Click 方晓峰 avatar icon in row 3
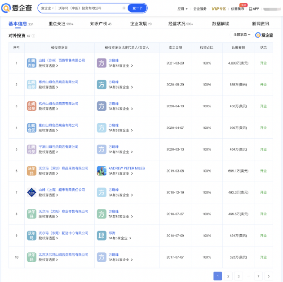 click(x=102, y=106)
